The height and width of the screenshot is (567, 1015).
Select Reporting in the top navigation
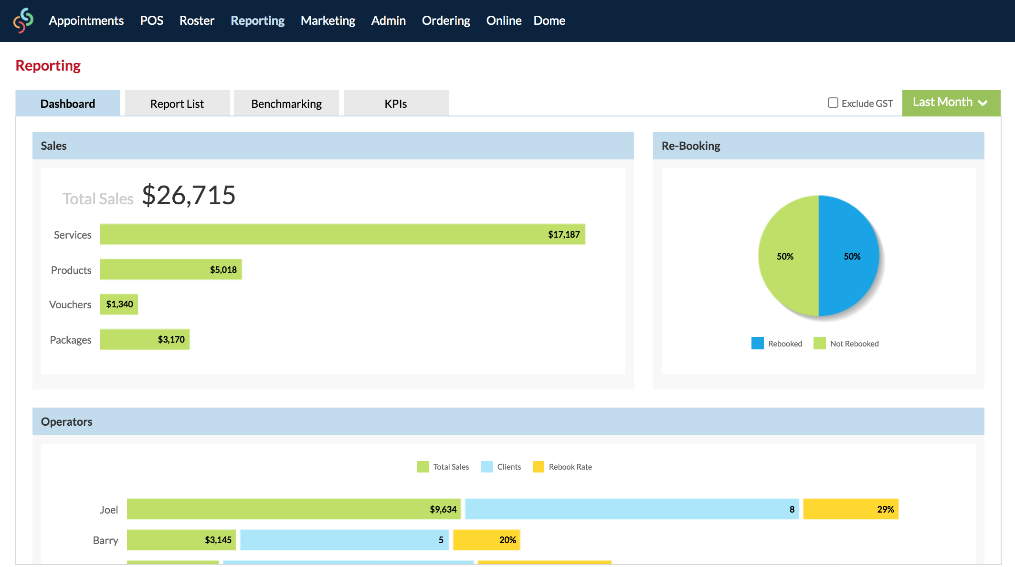click(x=258, y=21)
